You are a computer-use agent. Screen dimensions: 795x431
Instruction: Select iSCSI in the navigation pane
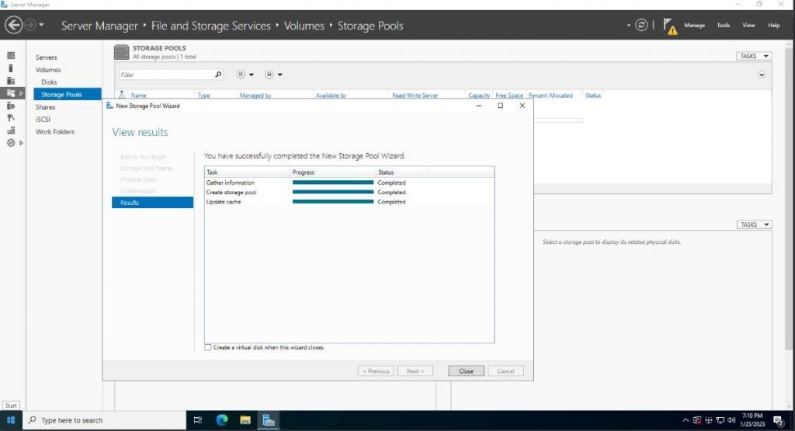43,119
